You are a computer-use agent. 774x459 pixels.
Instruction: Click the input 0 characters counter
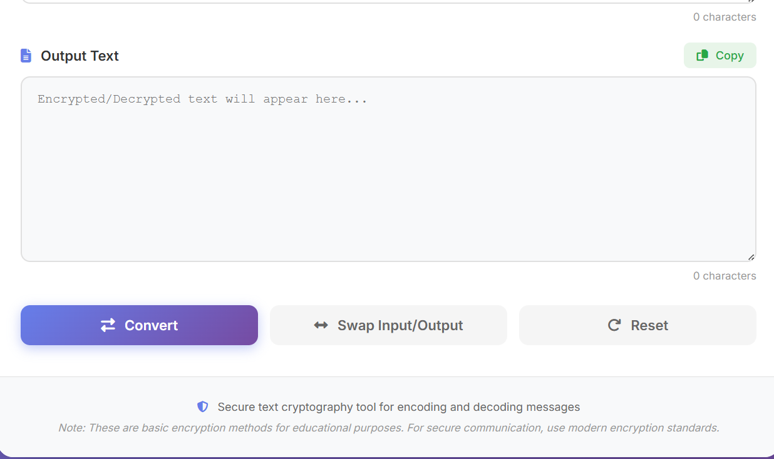pyautogui.click(x=724, y=17)
